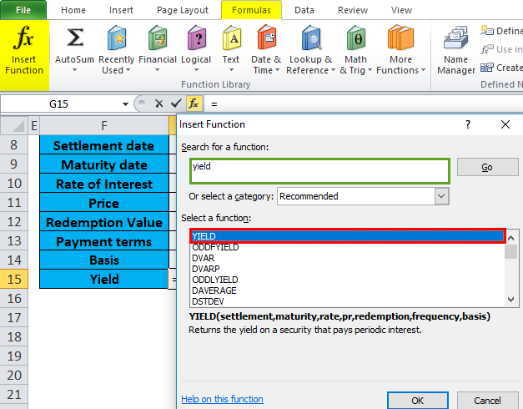Image resolution: width=523 pixels, height=409 pixels.
Task: Open the Logical functions book icon
Action: tap(197, 38)
